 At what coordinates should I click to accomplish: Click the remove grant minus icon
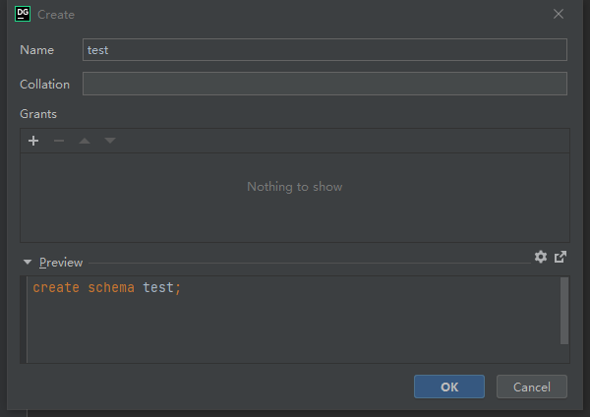59,141
